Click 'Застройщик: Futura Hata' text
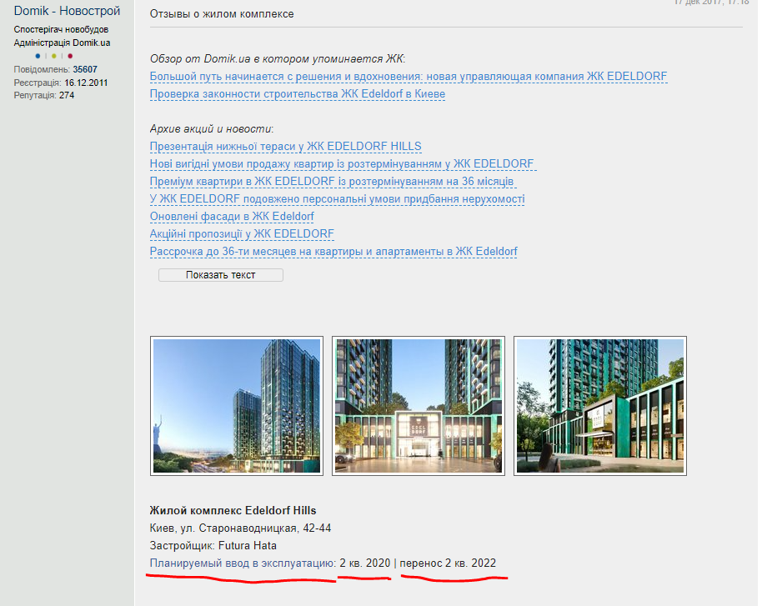Viewport: 762px width, 606px height. tap(213, 545)
